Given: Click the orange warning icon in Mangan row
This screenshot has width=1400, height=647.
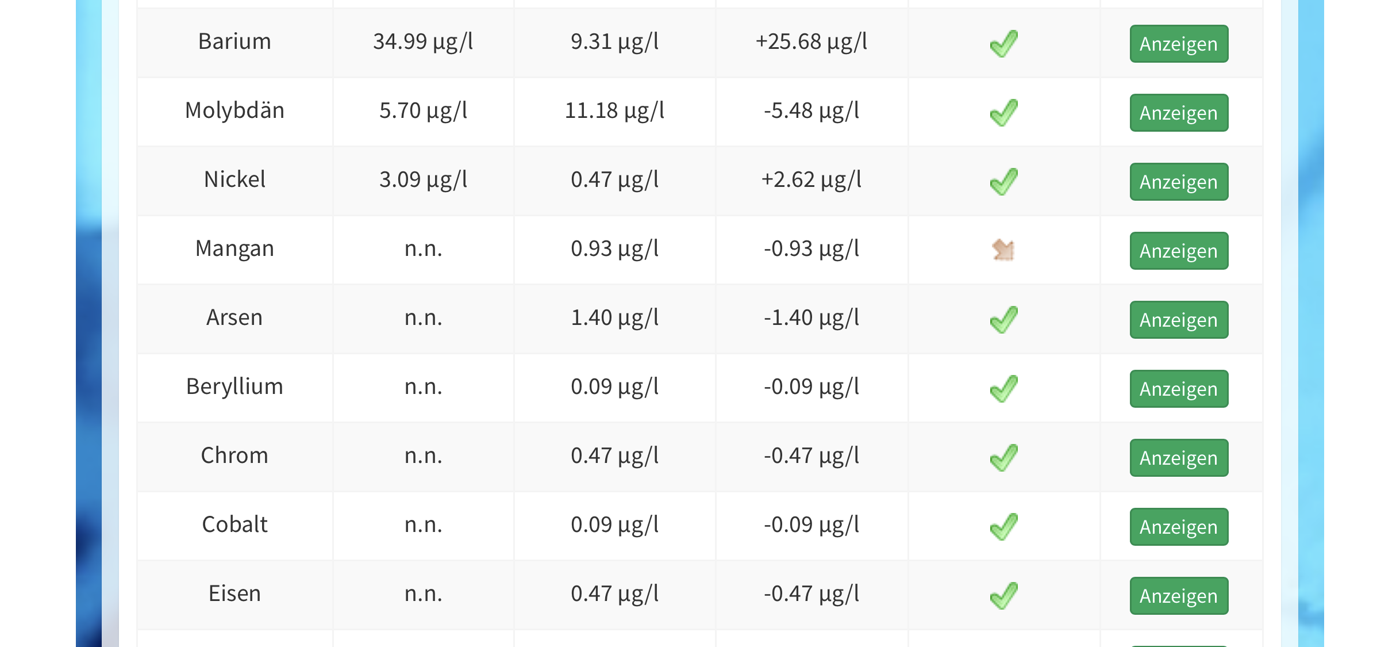Looking at the screenshot, I should (1003, 250).
